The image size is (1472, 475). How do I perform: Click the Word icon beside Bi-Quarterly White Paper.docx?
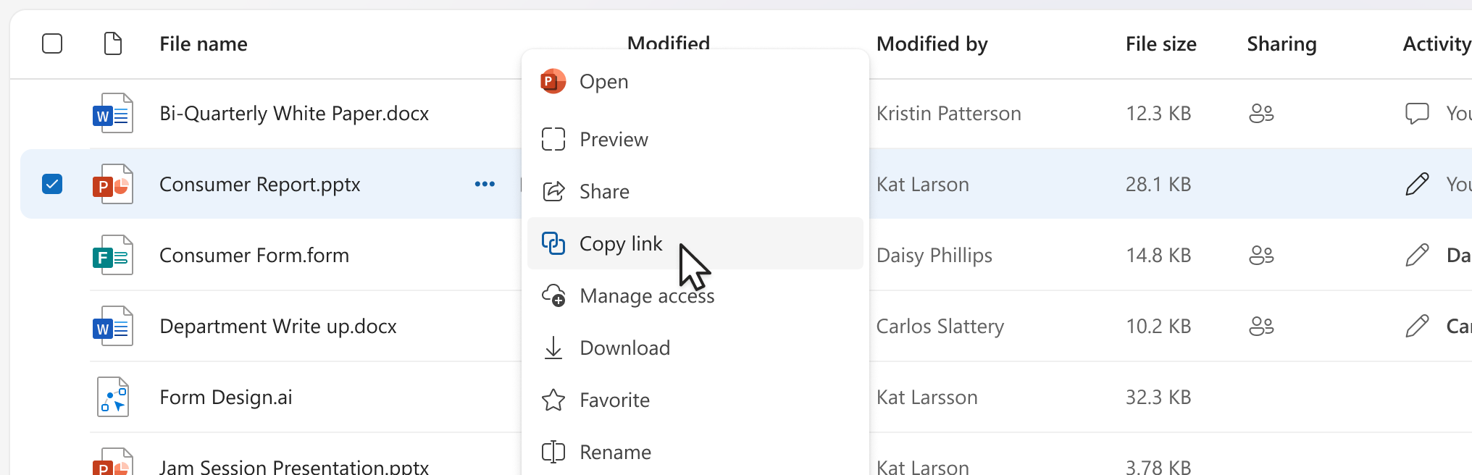point(113,113)
